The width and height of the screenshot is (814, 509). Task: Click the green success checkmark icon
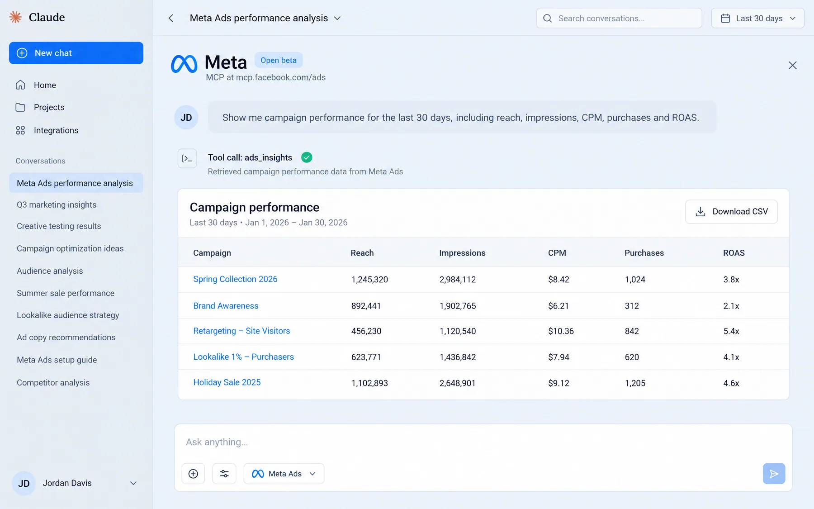(307, 157)
